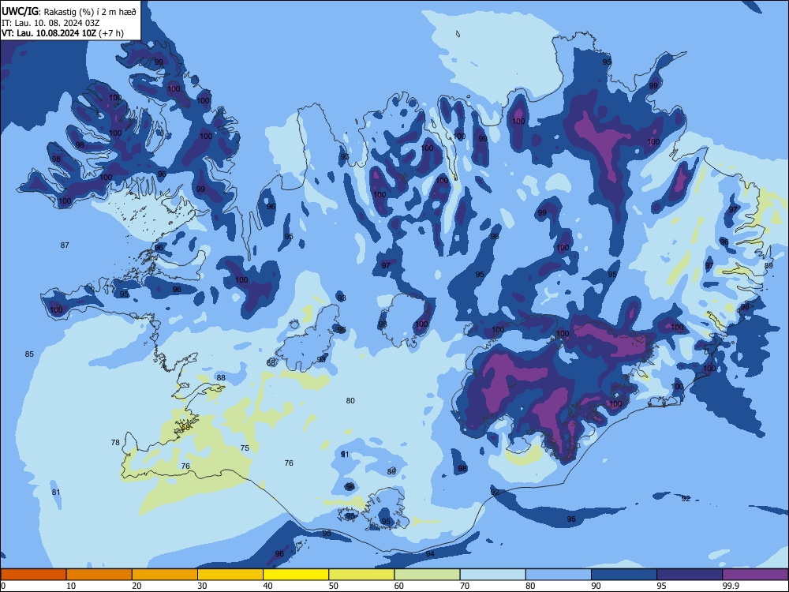Select the amber 30–40 legend swatch

(x=230, y=575)
